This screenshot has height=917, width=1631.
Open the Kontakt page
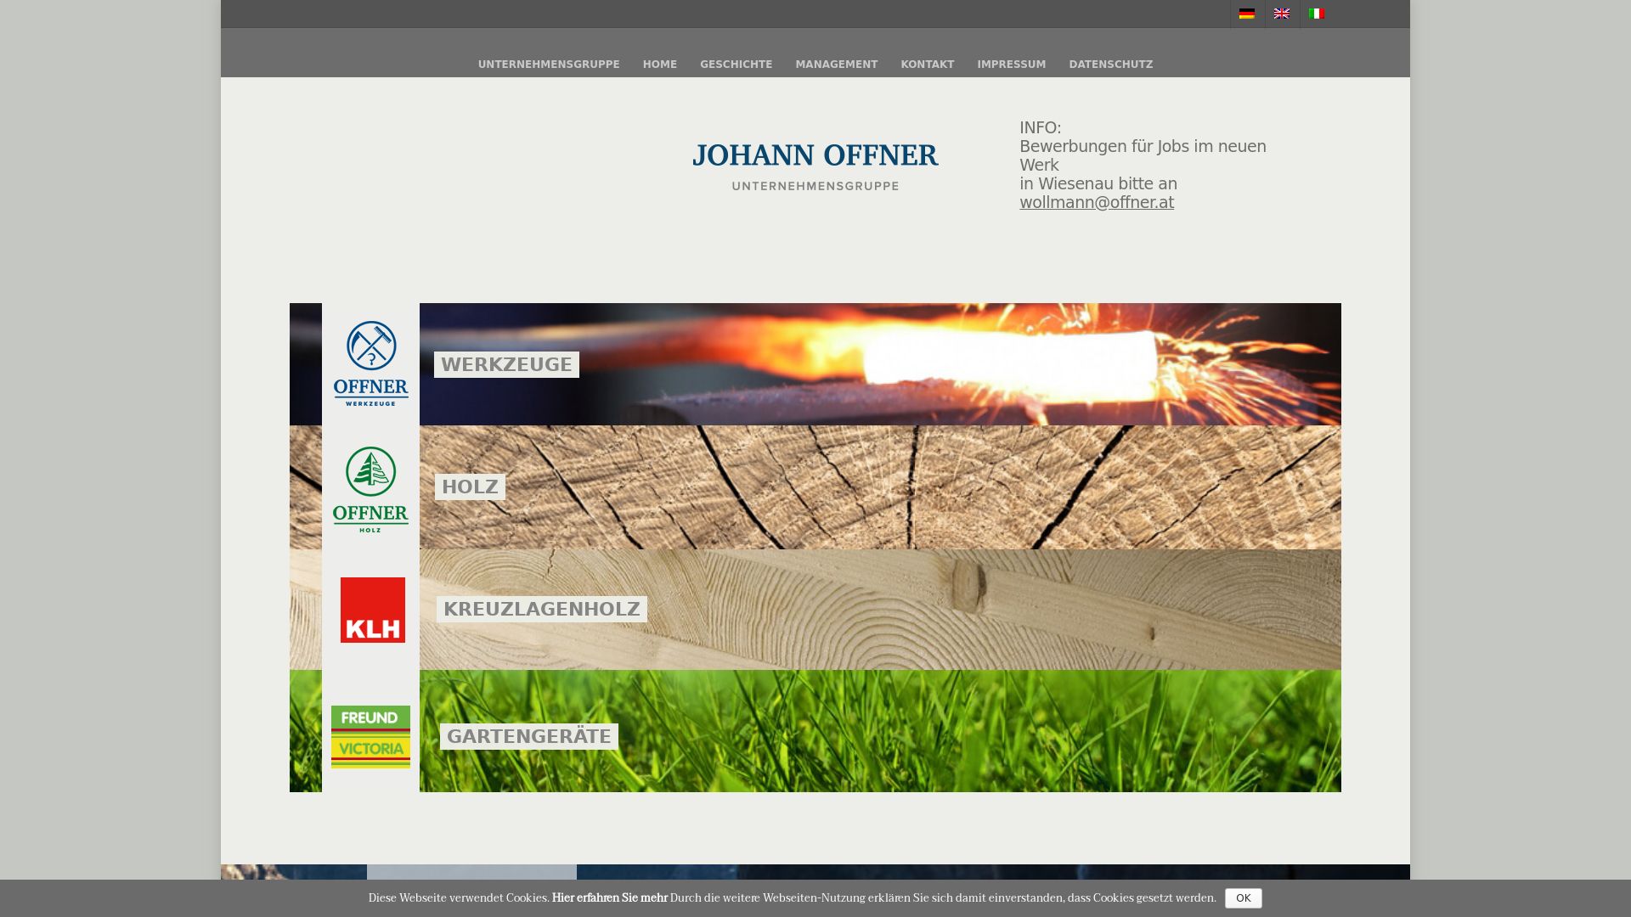pyautogui.click(x=928, y=65)
